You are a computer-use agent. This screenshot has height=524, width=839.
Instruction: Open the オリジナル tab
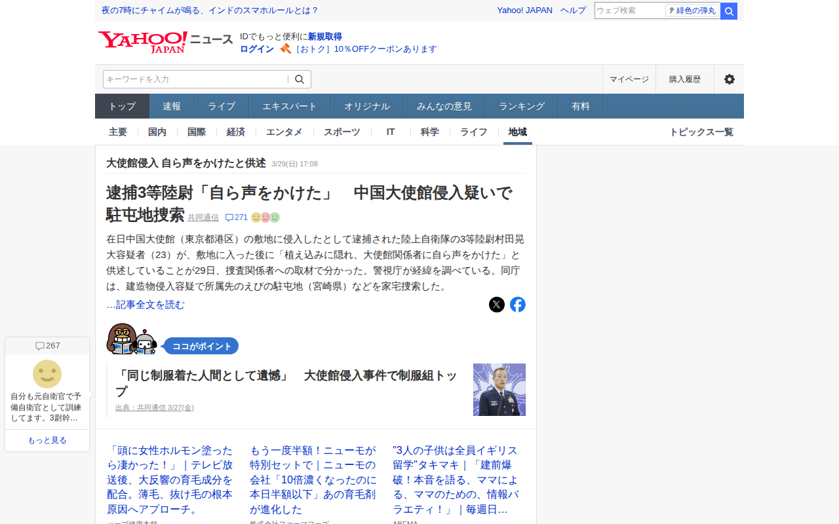pyautogui.click(x=367, y=106)
